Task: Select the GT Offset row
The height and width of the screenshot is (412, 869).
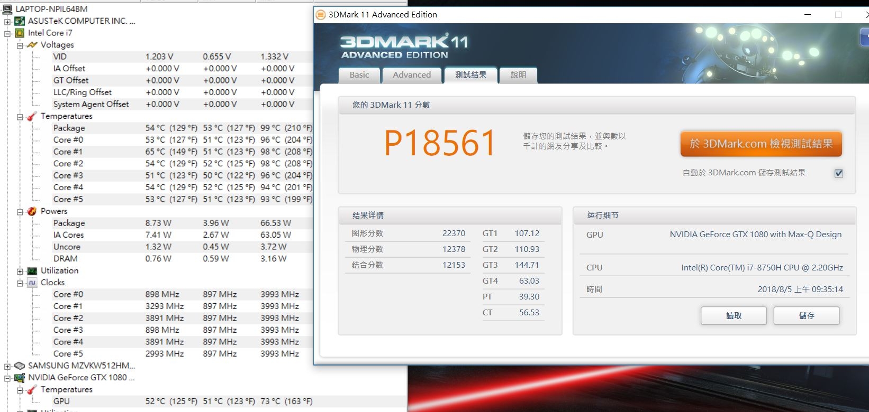Action: pyautogui.click(x=183, y=80)
